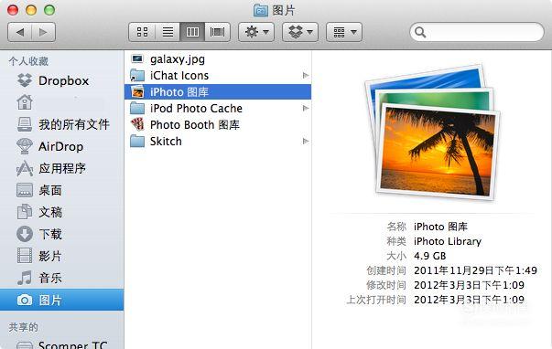Click the galaxy.jpg file icon

tap(137, 58)
